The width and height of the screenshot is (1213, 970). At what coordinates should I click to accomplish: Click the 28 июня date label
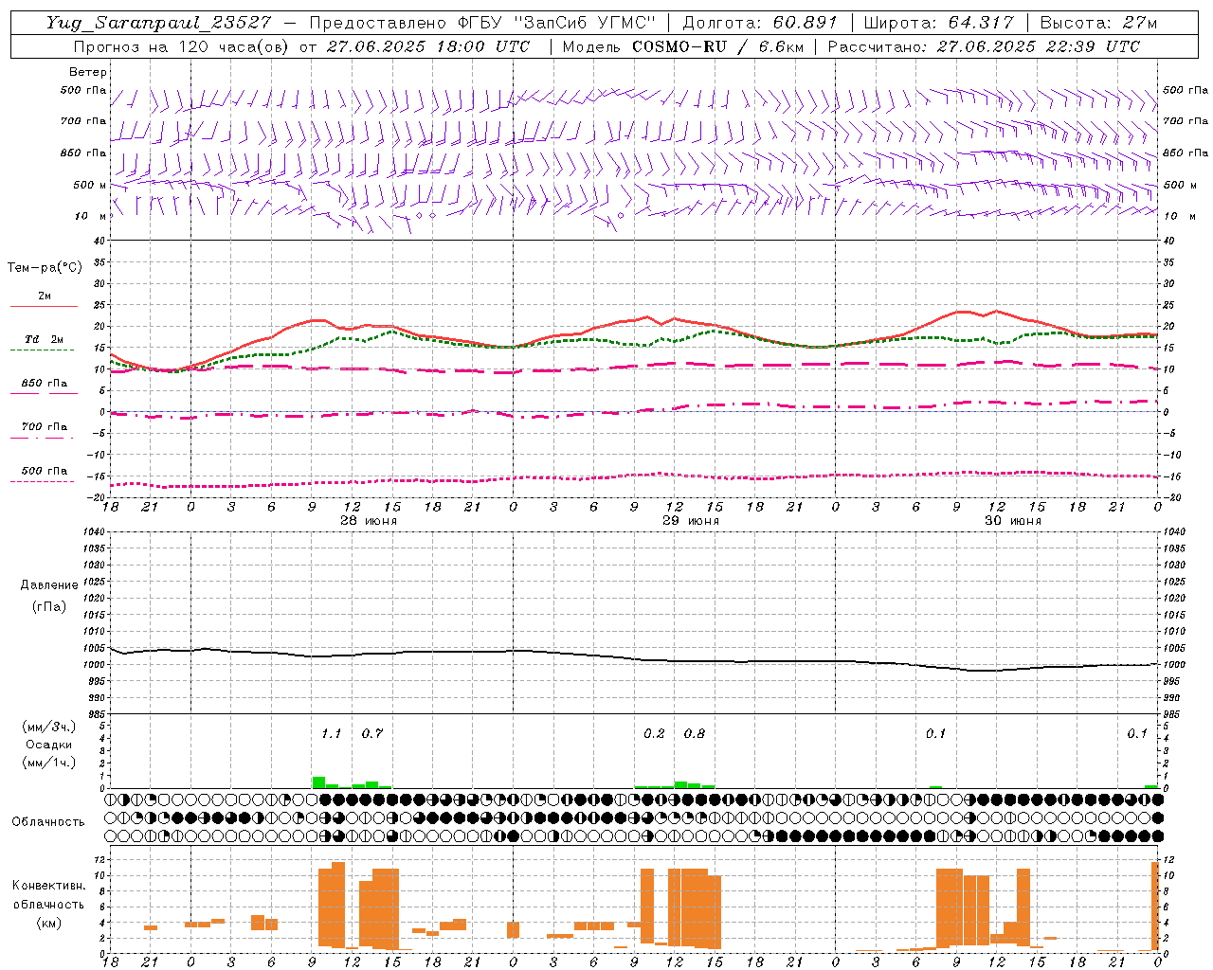(x=369, y=521)
